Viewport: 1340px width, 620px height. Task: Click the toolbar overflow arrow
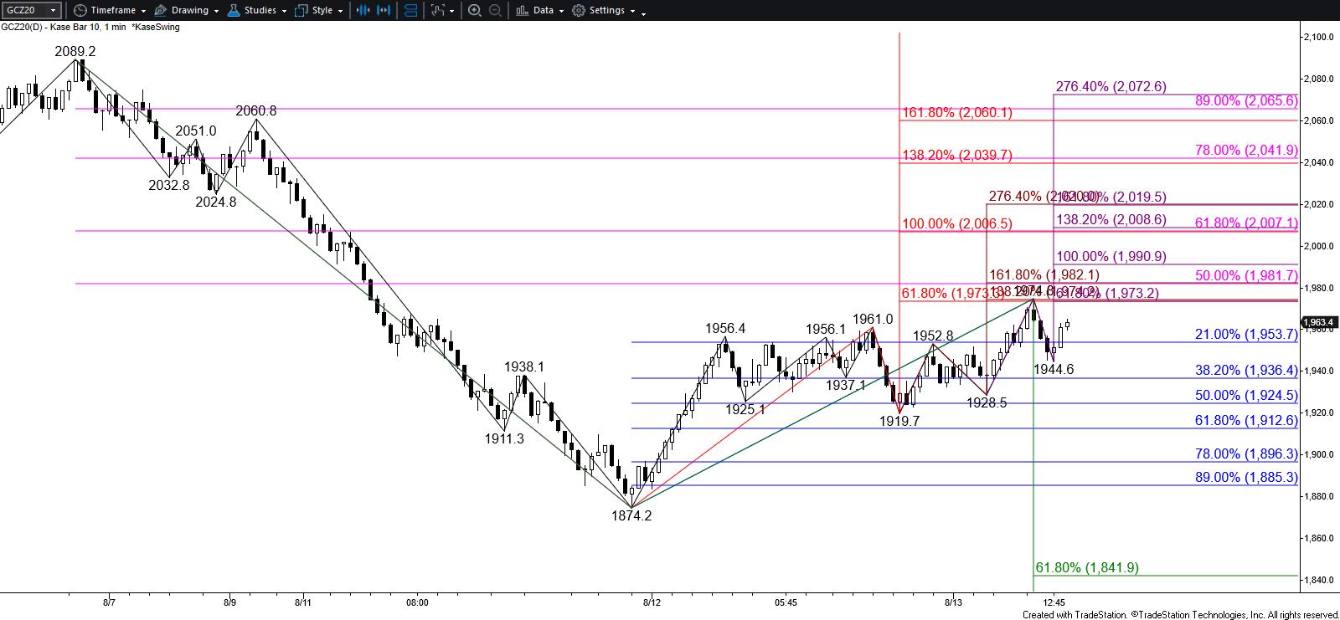click(643, 12)
